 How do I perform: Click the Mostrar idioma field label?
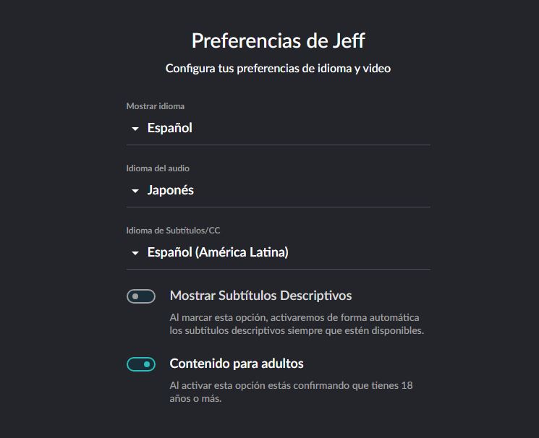click(x=156, y=106)
